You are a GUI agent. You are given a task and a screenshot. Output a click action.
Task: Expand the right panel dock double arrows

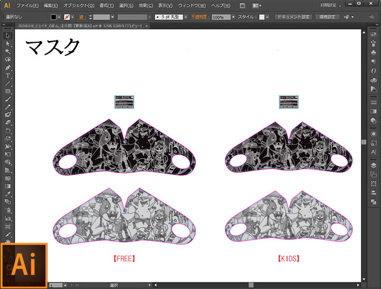377,25
